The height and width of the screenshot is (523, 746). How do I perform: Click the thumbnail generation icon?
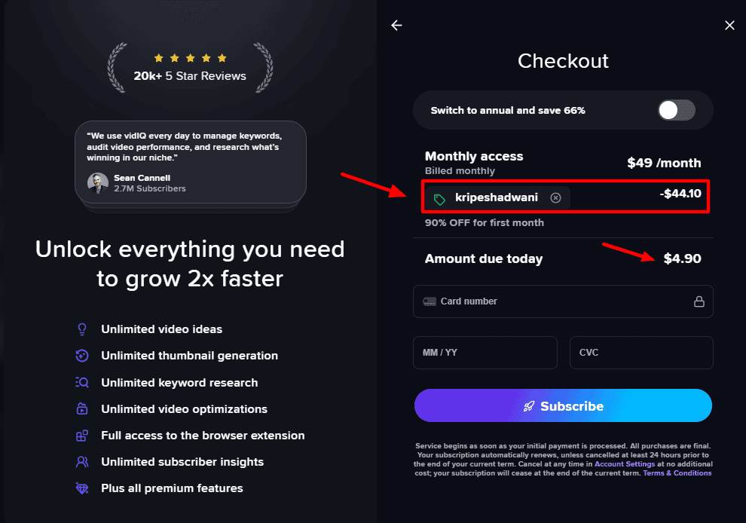pyautogui.click(x=83, y=356)
